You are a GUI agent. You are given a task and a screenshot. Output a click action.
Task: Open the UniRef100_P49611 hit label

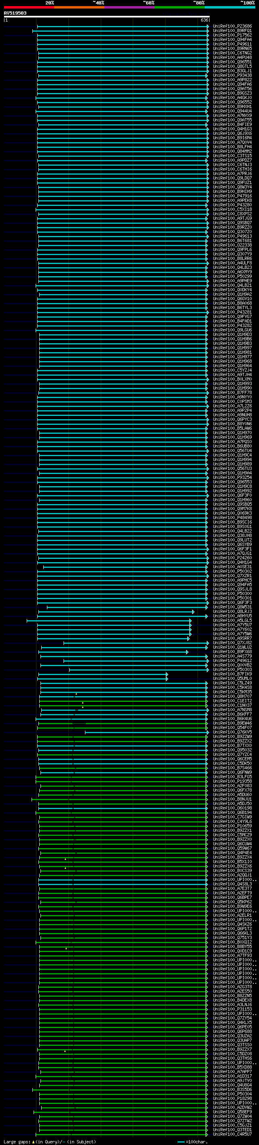point(232,44)
